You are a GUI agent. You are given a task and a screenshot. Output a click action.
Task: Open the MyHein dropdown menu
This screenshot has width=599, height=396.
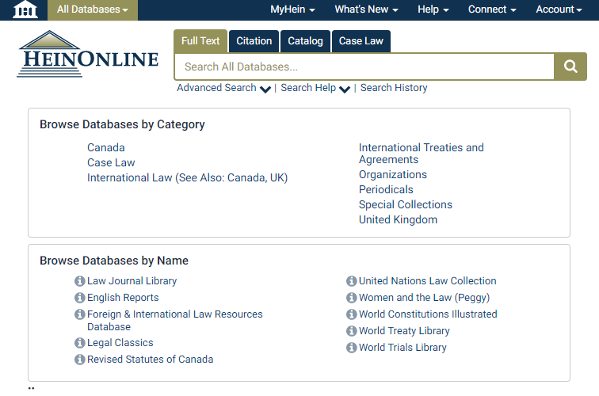point(292,10)
